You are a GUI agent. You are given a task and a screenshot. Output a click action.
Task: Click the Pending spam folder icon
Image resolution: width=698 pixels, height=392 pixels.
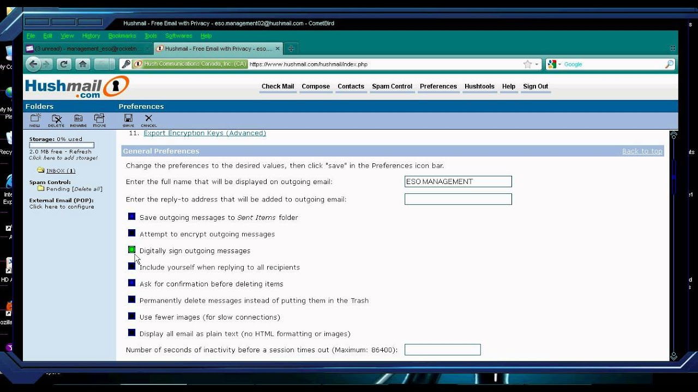click(41, 188)
